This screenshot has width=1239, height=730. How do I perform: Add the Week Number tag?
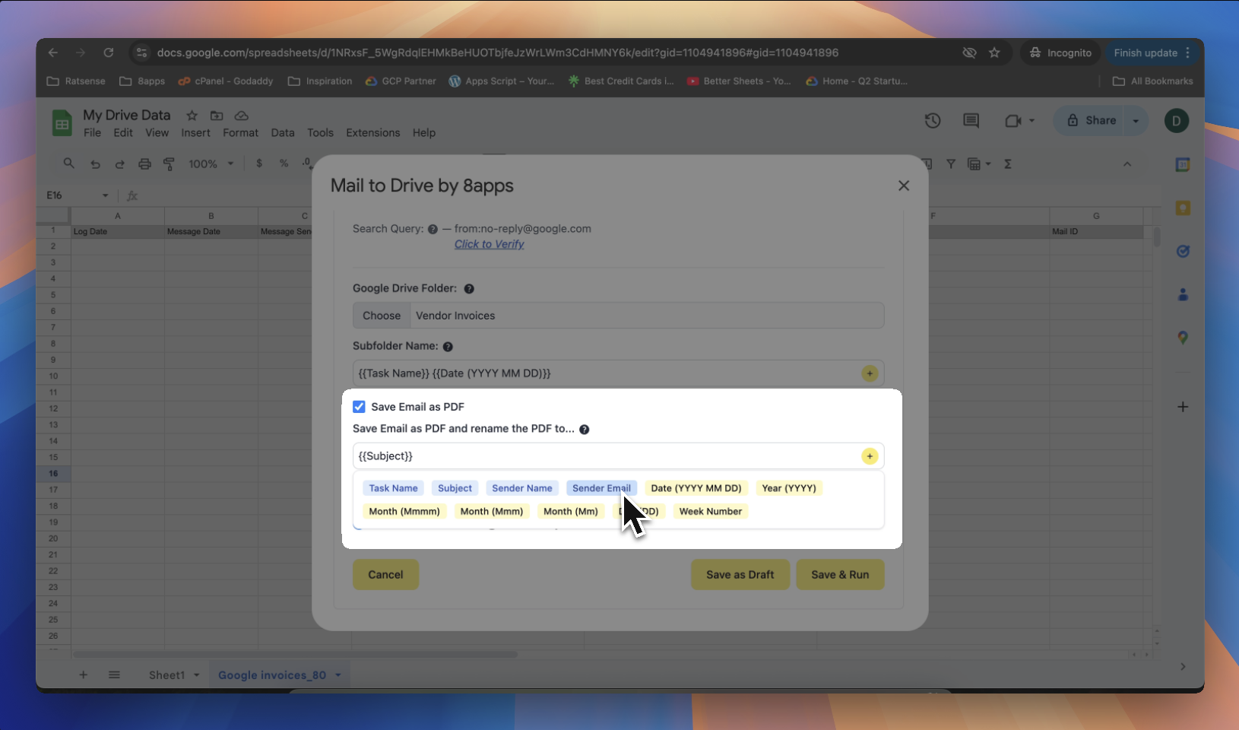(711, 512)
